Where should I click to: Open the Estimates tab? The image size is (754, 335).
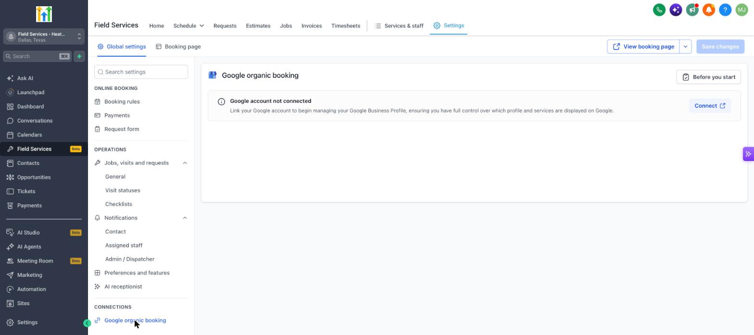coord(258,25)
